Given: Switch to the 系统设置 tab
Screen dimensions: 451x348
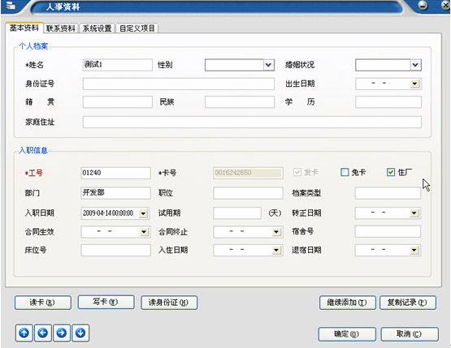Looking at the screenshot, I should pos(97,28).
